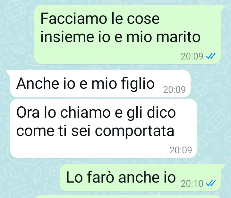
Task: Click the word "comportata" in the white bubble
Action: coord(134,131)
